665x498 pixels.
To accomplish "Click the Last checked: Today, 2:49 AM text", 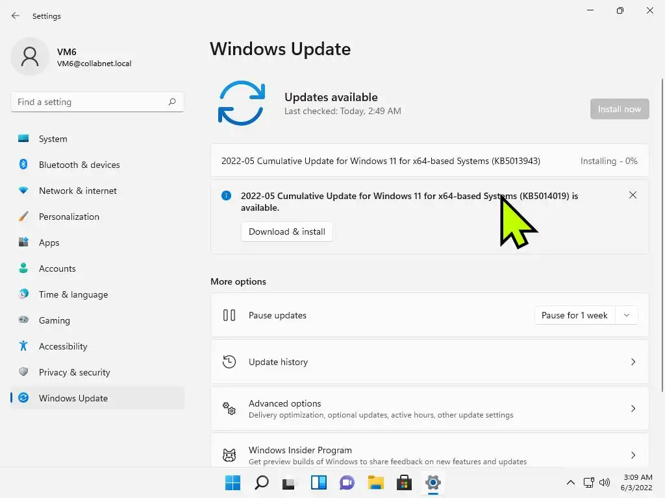I will [x=343, y=111].
